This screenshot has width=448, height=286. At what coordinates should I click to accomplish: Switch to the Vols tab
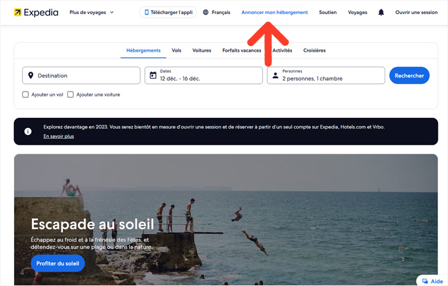[176, 51]
